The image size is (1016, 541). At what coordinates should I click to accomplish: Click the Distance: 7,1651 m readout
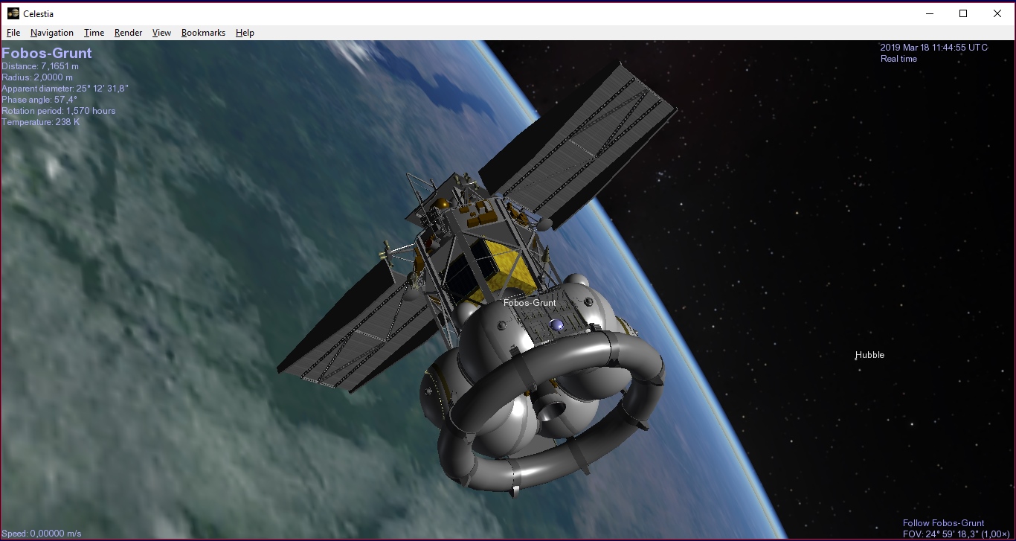point(40,66)
